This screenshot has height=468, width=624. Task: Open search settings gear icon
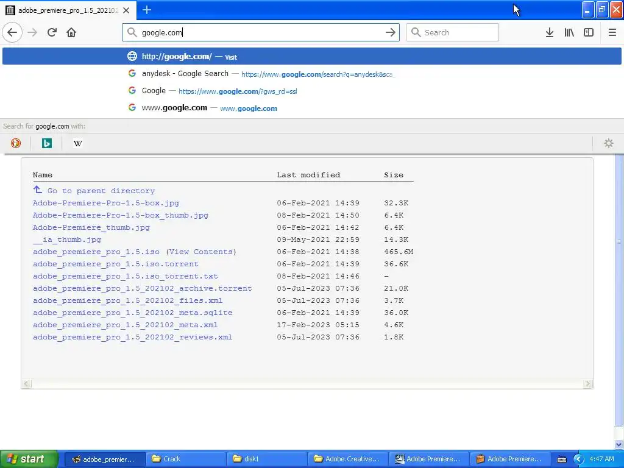[x=609, y=143]
